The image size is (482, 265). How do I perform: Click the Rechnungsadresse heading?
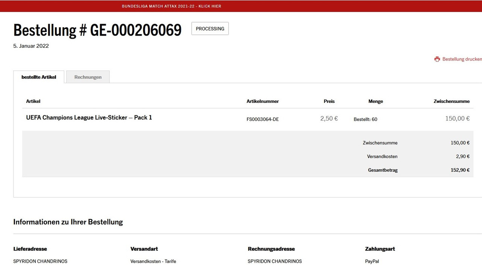point(271,249)
